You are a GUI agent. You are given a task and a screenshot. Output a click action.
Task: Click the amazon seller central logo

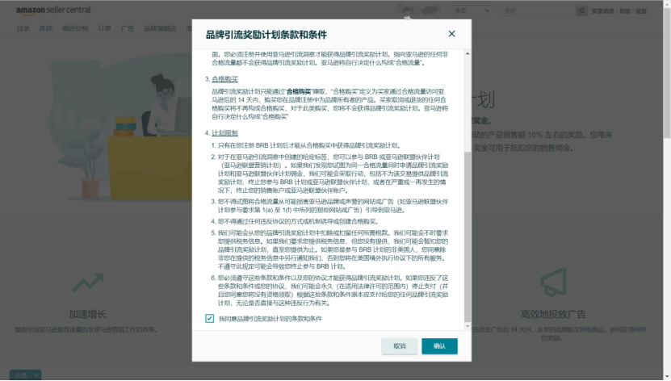tap(53, 10)
